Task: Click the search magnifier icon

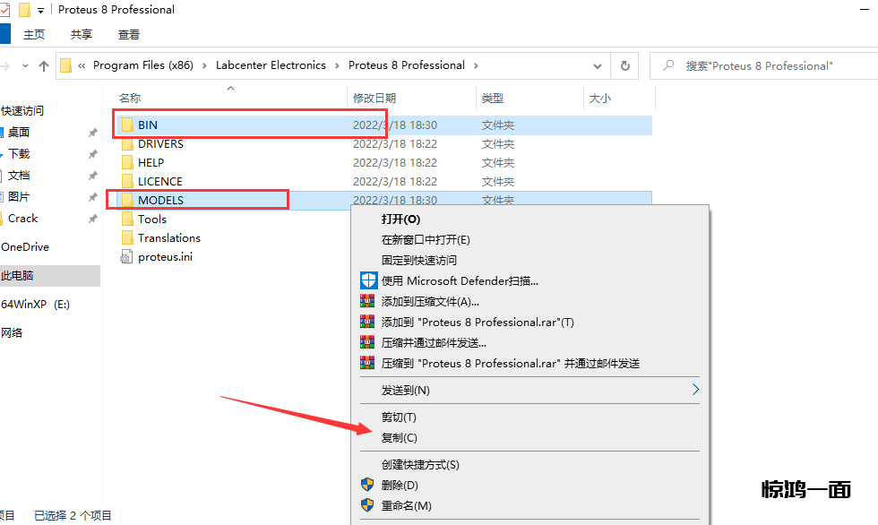Action: click(668, 65)
